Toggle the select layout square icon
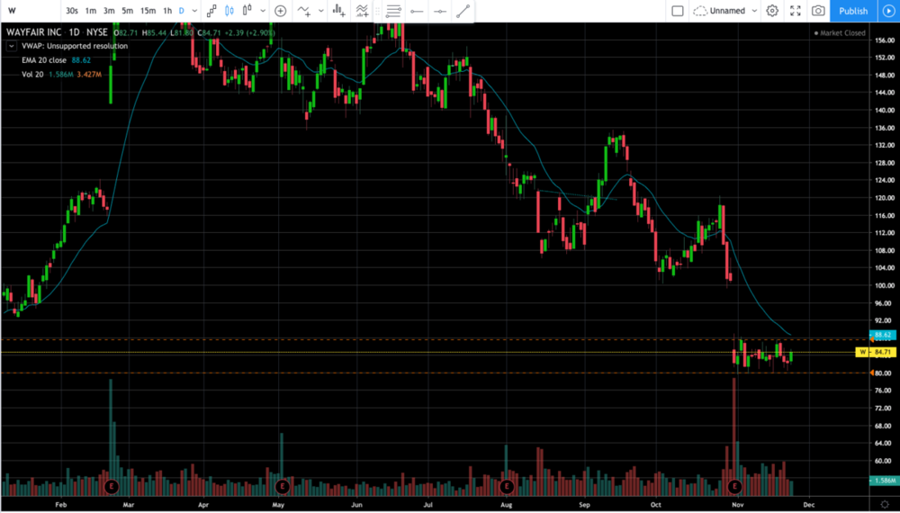 pos(678,11)
